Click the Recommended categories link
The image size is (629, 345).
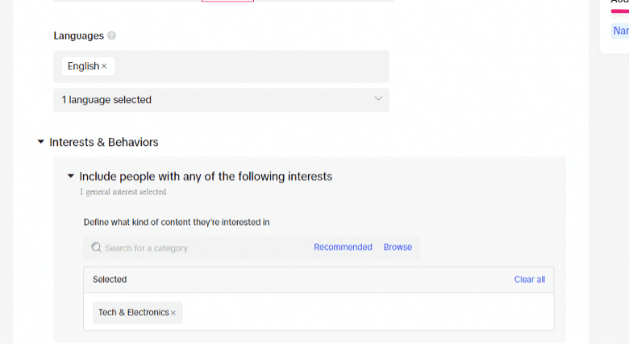(x=343, y=247)
